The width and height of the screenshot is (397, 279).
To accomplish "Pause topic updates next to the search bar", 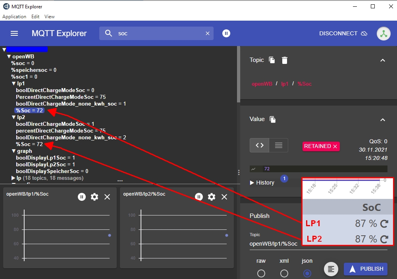I will [226, 33].
